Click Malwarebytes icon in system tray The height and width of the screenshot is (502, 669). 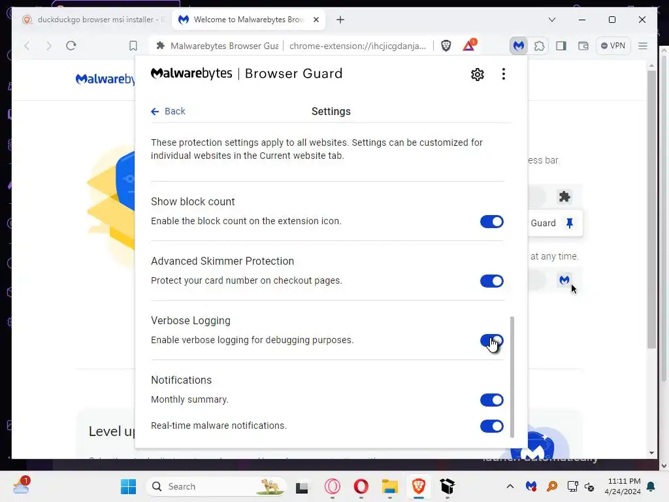click(x=530, y=486)
